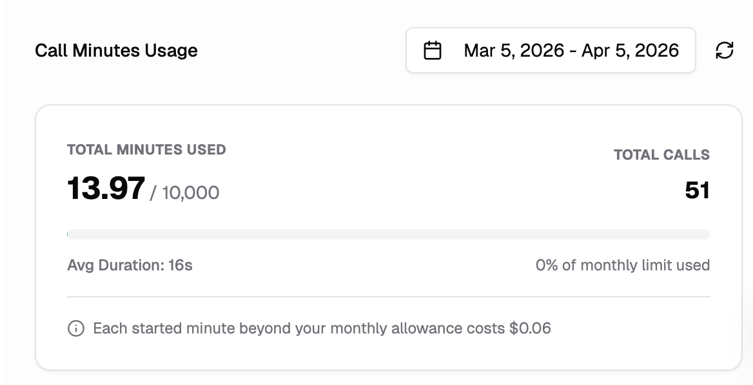Screen dimensions: 753x385
Task: Click the 0% of monthly limit used text
Action: click(622, 265)
